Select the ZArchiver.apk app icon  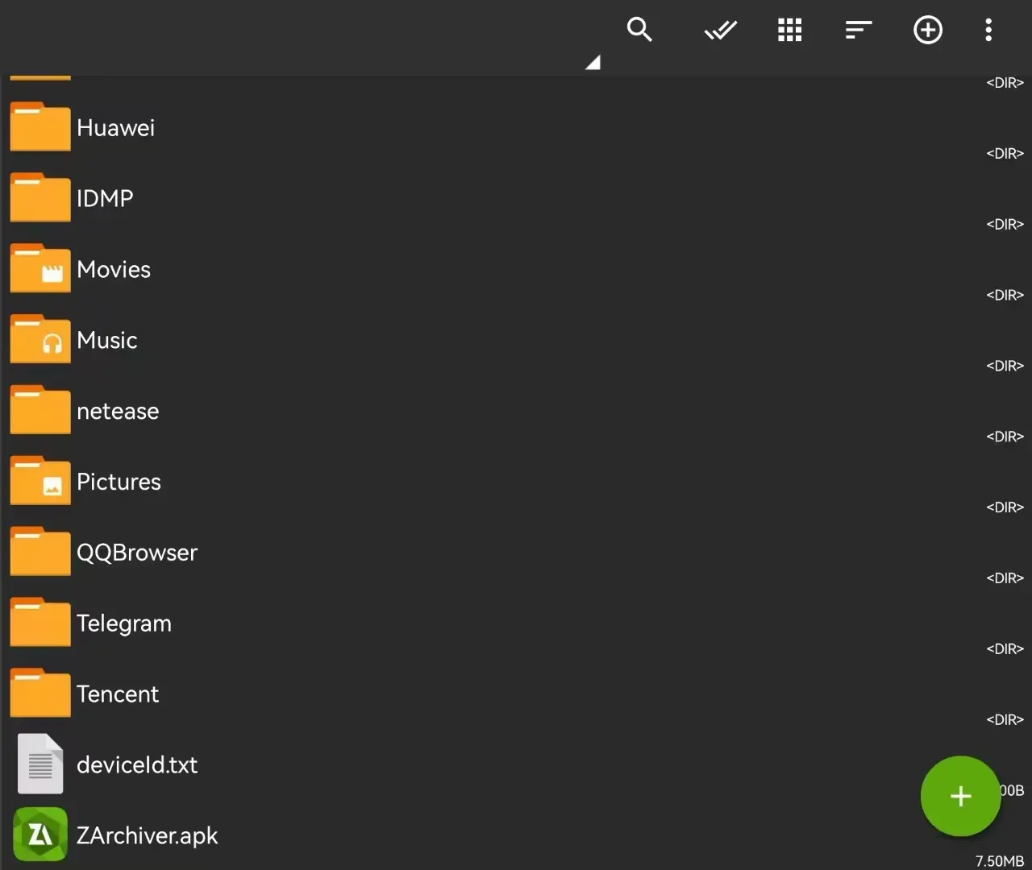click(40, 835)
